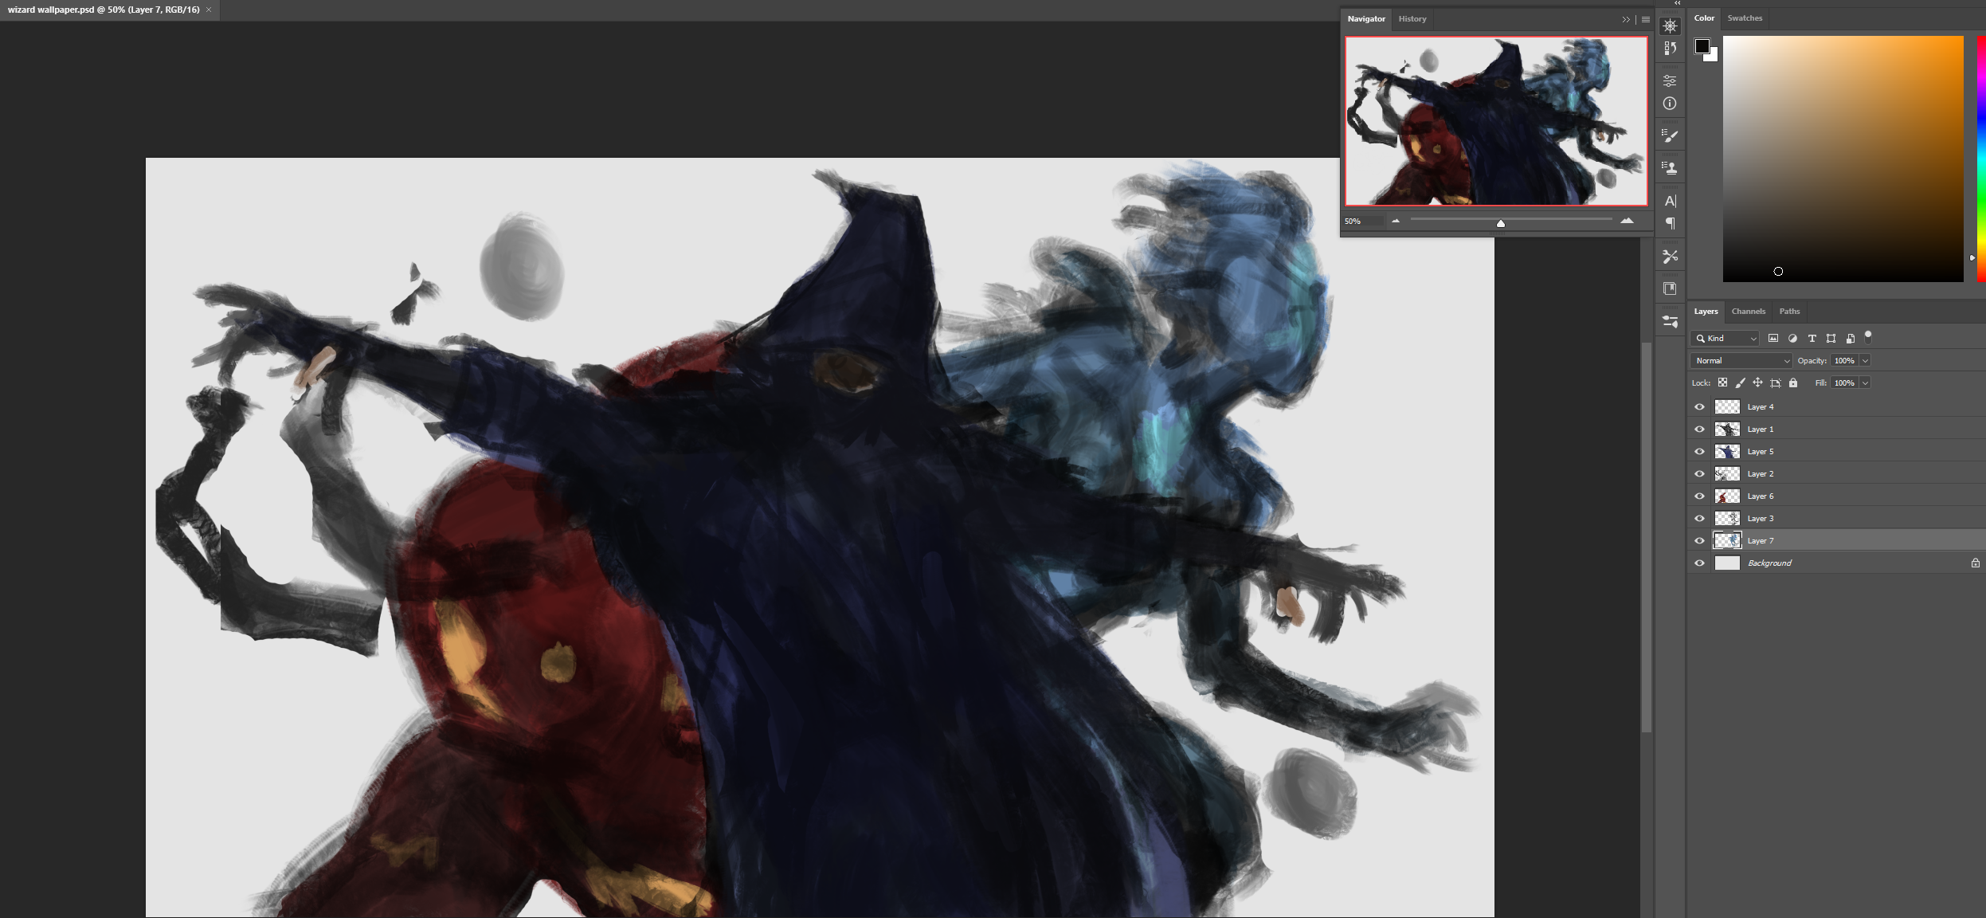Open the Clone Source panel icon

[x=1670, y=168]
